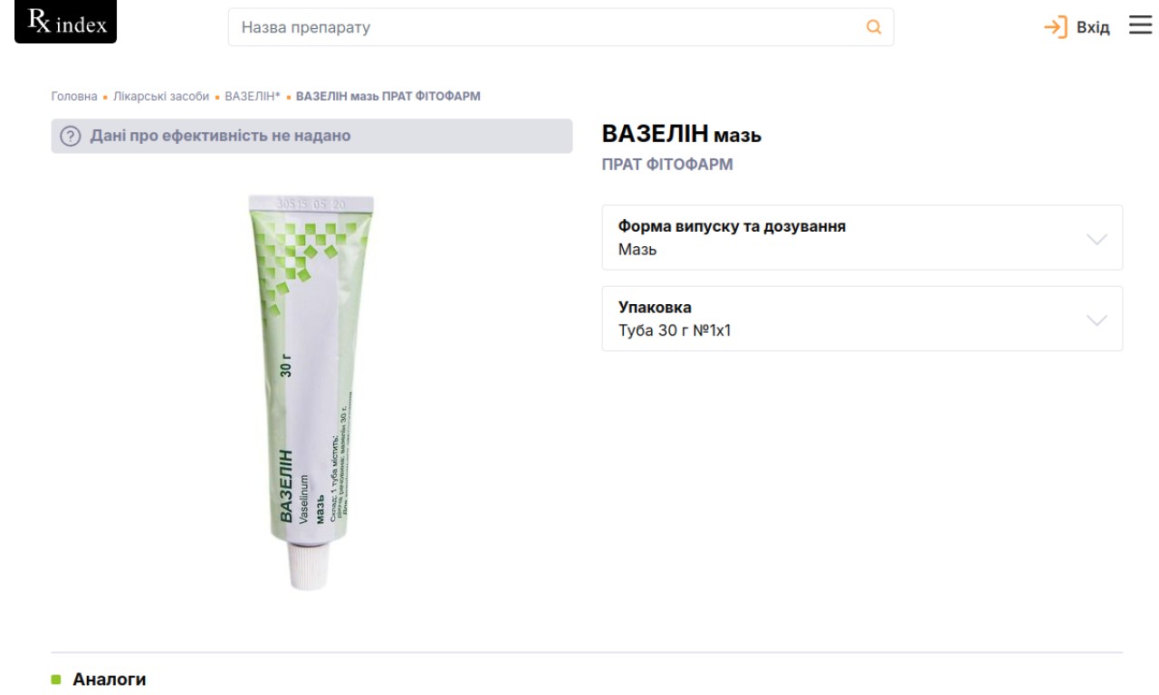
Task: Focus the Назва препарату search field
Action: coord(560,27)
